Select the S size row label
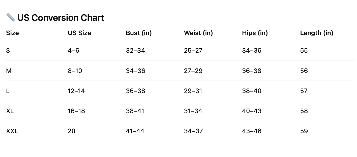357x157 pixels. point(8,51)
